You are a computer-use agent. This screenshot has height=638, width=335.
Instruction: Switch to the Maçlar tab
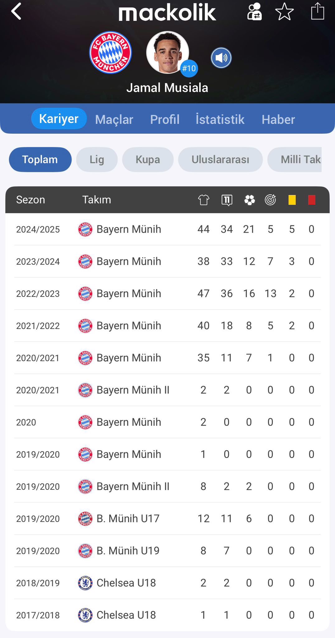click(x=114, y=119)
